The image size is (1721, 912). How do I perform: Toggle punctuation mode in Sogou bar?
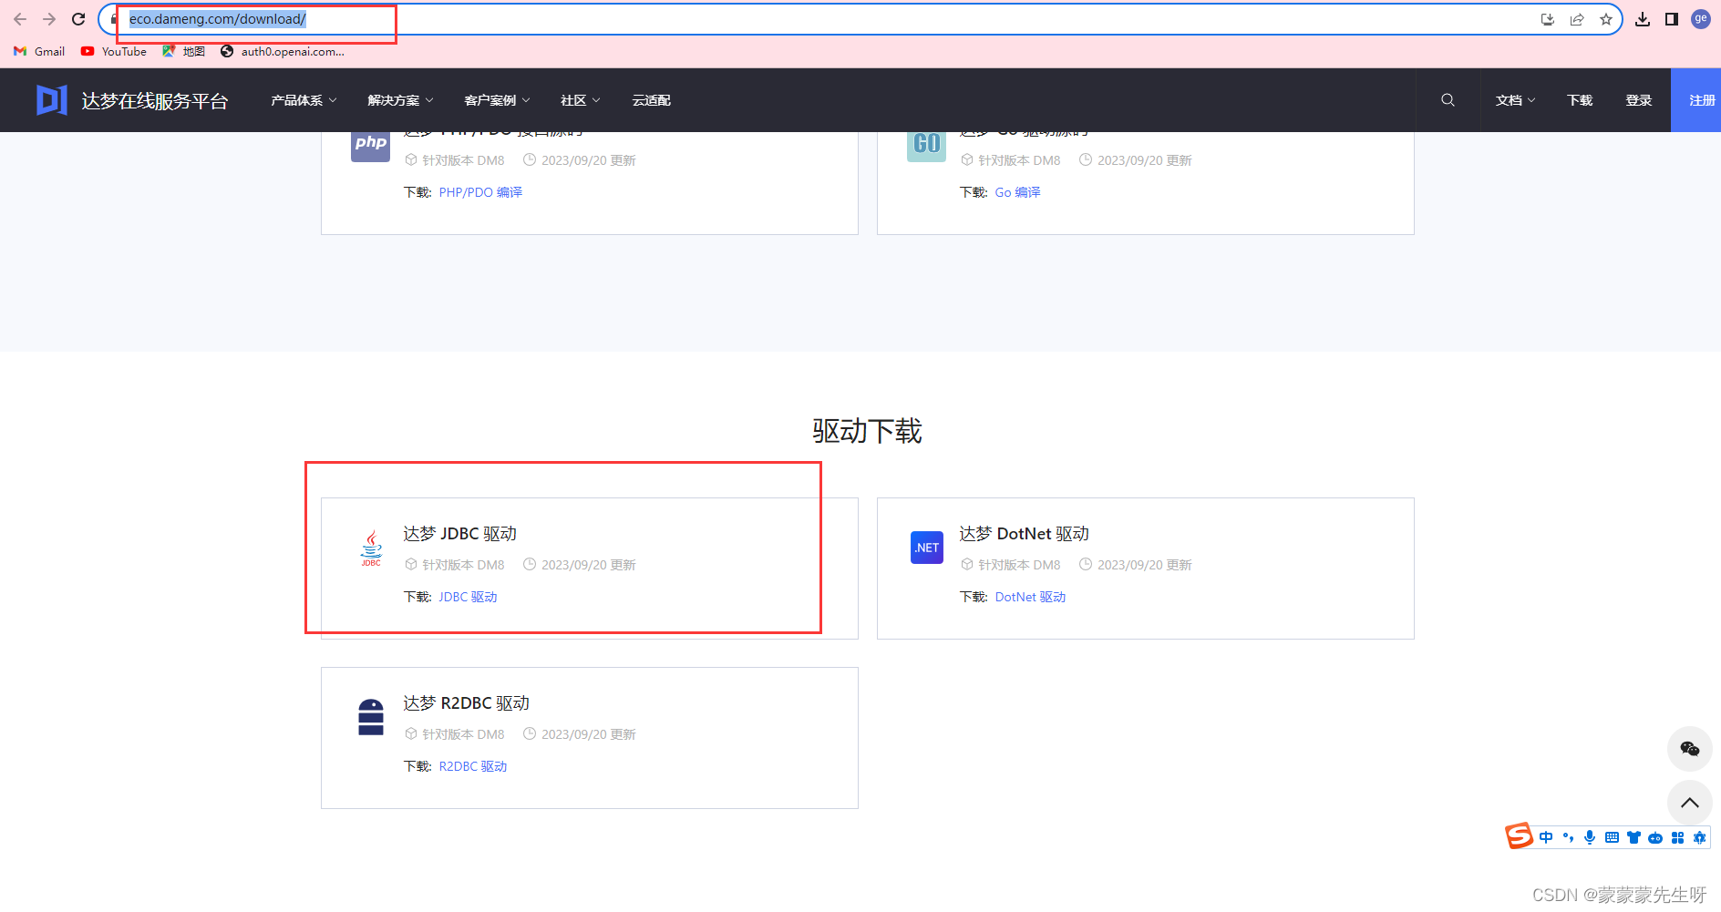1568,836
